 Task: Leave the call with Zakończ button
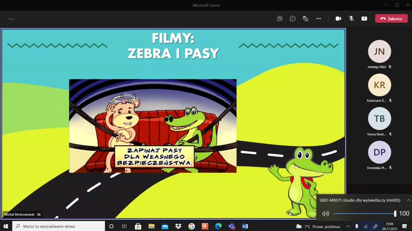tap(391, 18)
